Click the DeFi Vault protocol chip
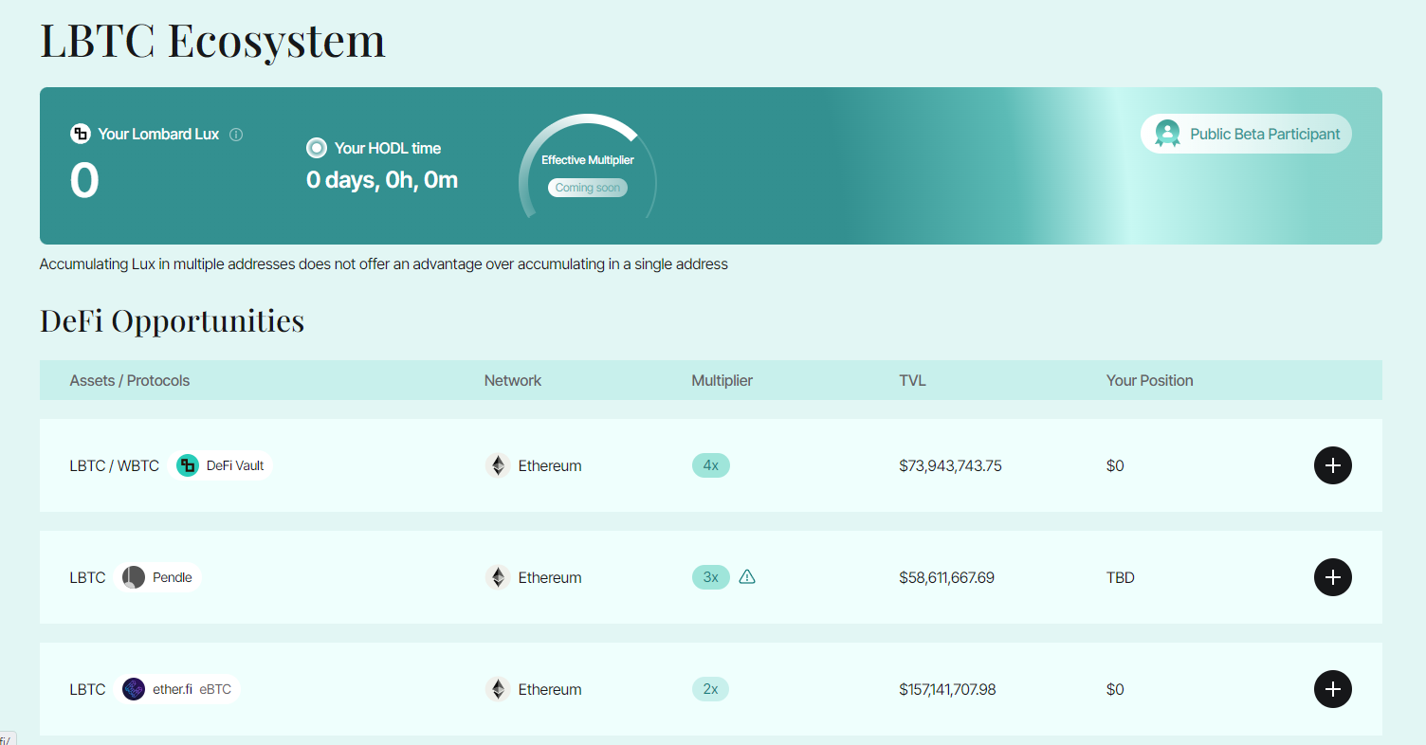Viewport: 1426px width, 745px height. [x=221, y=465]
